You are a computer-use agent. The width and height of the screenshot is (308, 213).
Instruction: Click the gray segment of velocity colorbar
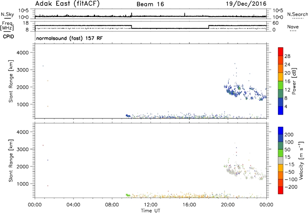tap(281, 161)
